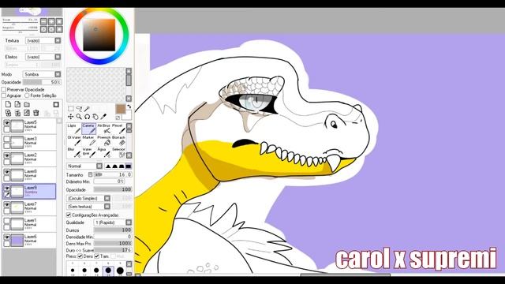Open brush blend mode Normal dropdown
505x284 pixels.
click(x=84, y=166)
